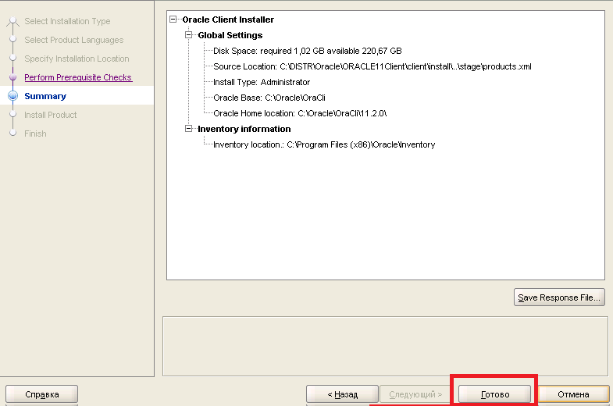
Task: Select the Inventory information heading
Action: pyautogui.click(x=244, y=129)
